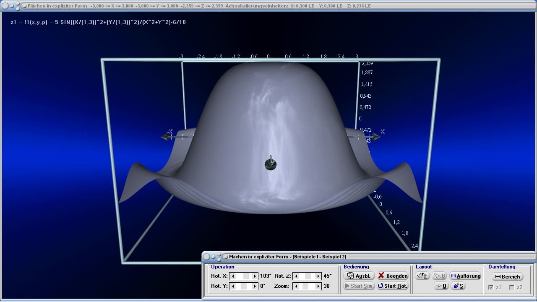This screenshot has width=537, height=302.
Task: Toggle the z1 checkbox
Action: click(491, 287)
